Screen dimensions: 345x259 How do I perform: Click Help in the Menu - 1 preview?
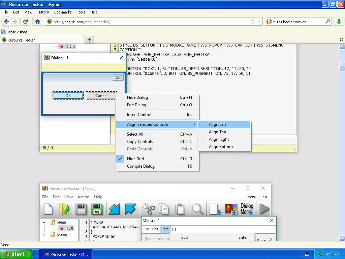coord(165,229)
